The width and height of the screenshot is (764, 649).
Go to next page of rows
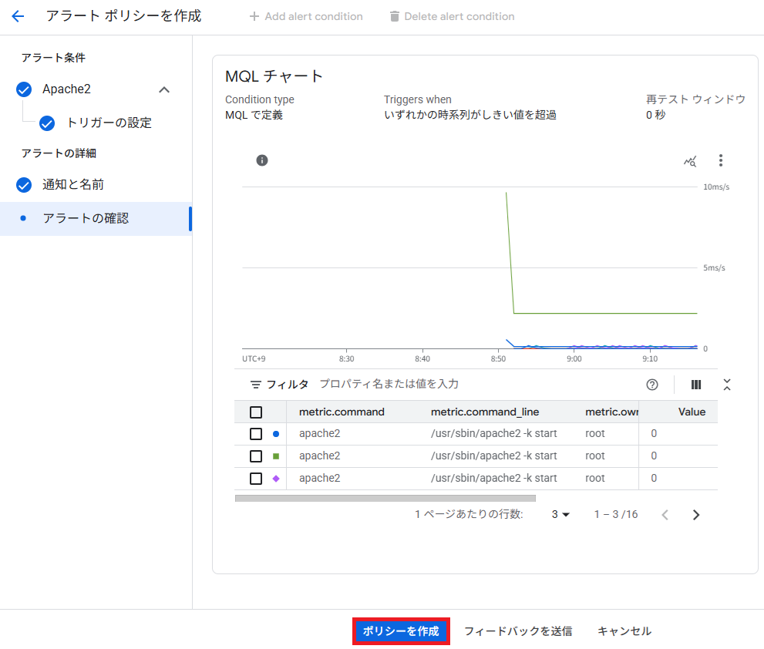[696, 515]
